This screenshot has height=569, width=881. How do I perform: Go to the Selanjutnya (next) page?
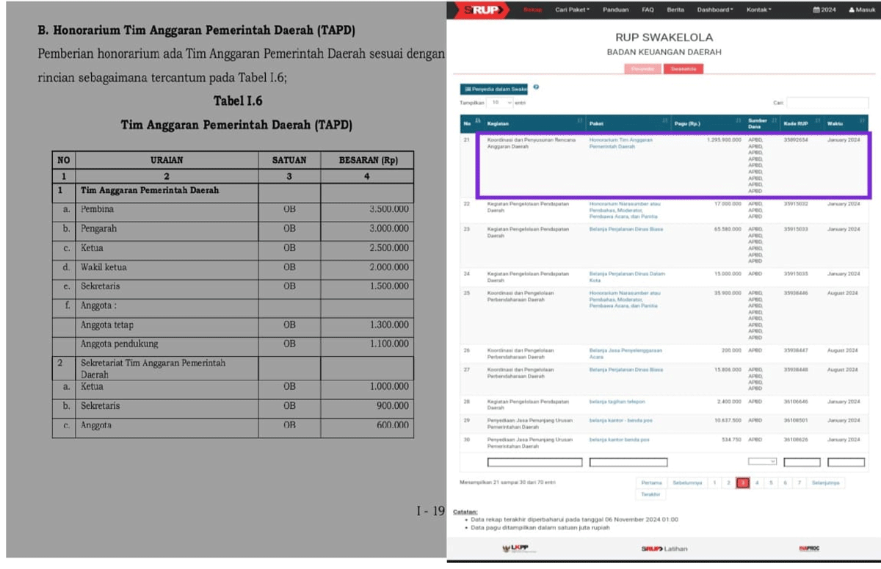point(825,482)
